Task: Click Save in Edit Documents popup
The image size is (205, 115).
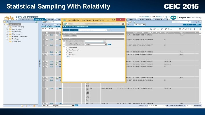Action: click(x=66, y=30)
